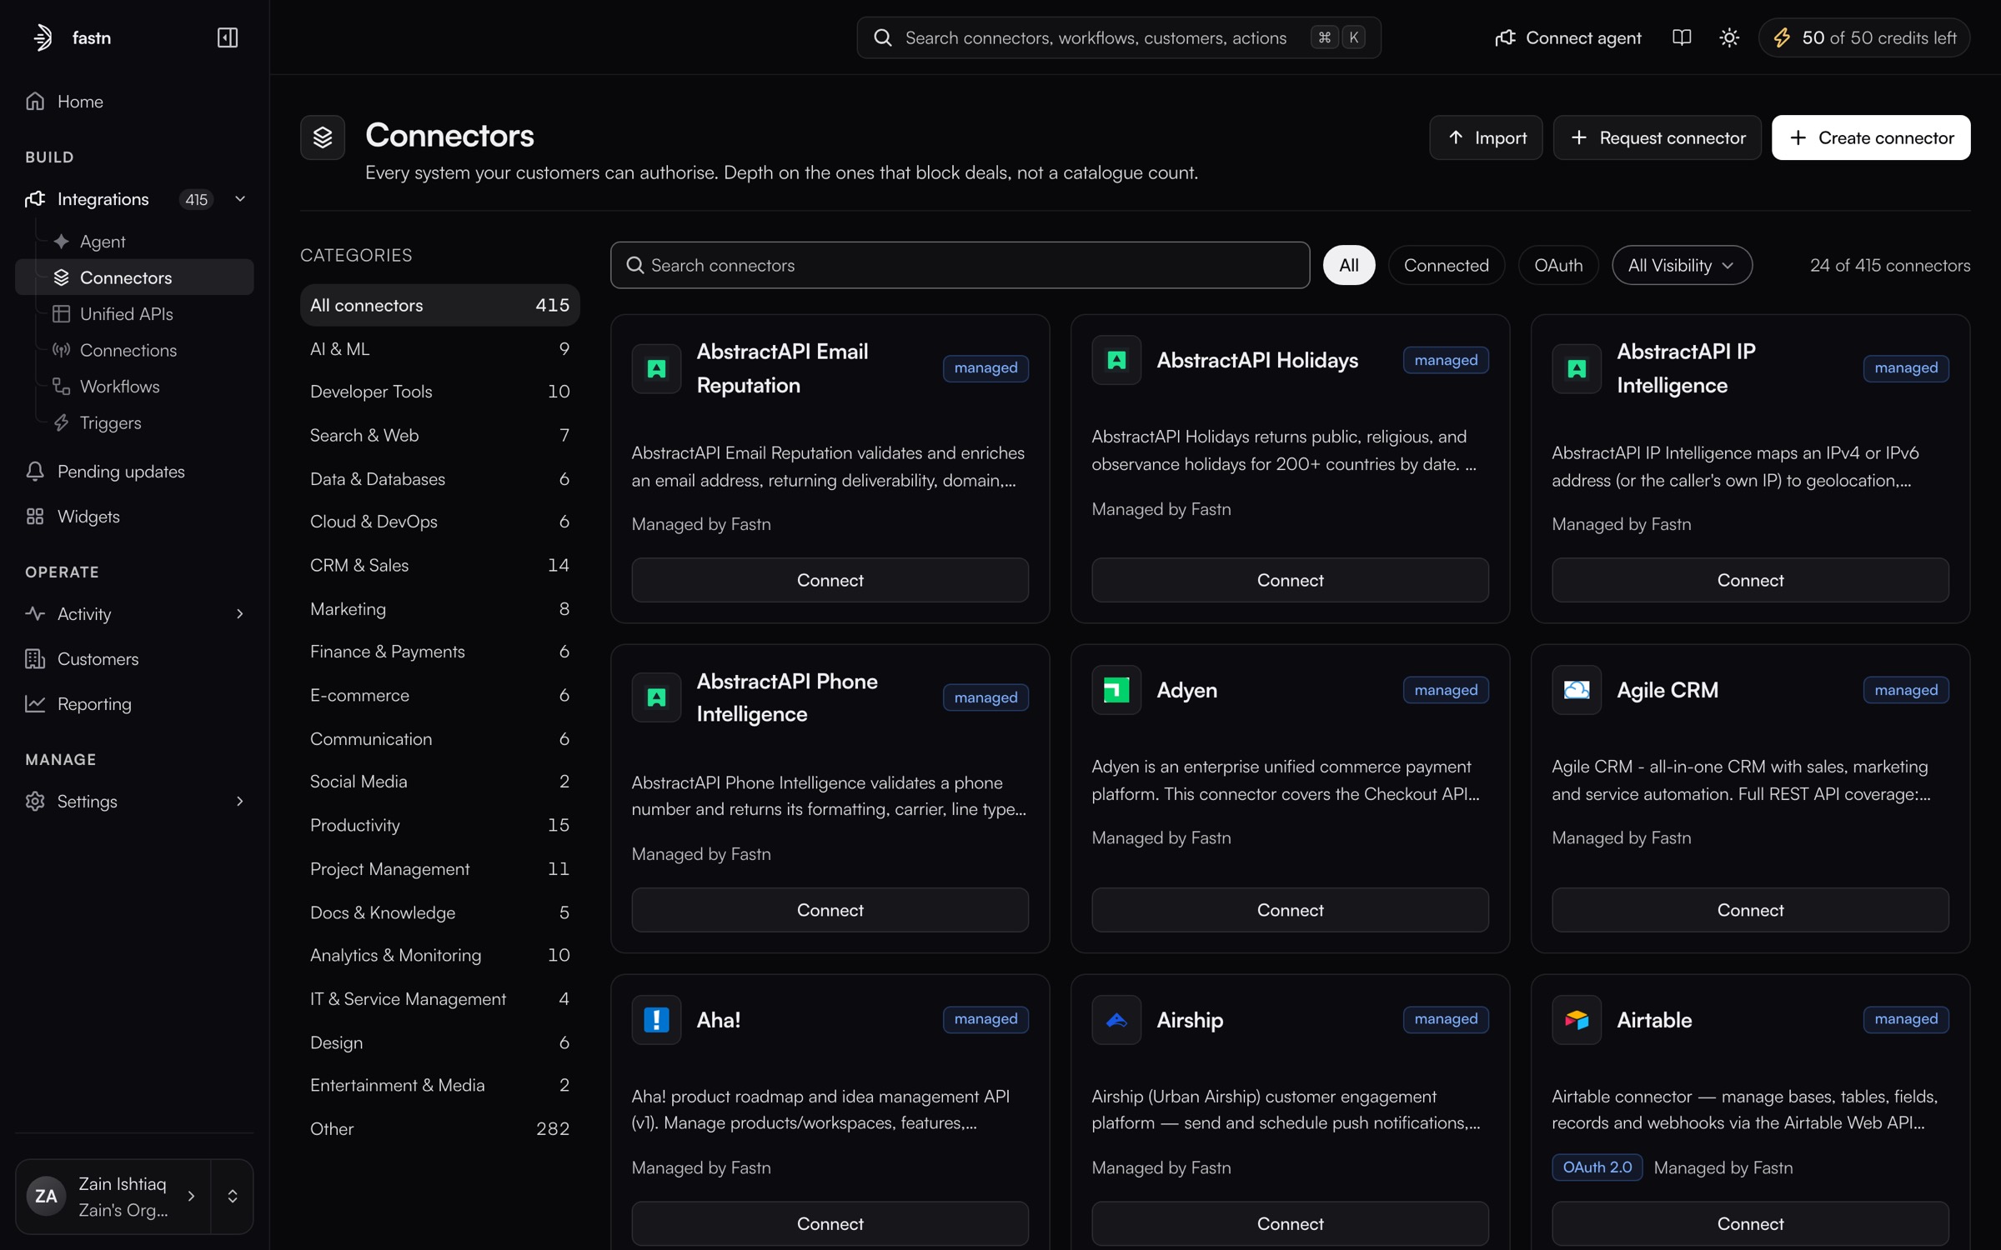Select the All filter pill
The image size is (2001, 1250).
click(1348, 265)
